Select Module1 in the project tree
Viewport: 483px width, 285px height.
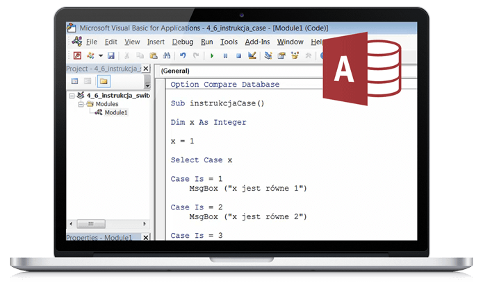115,112
